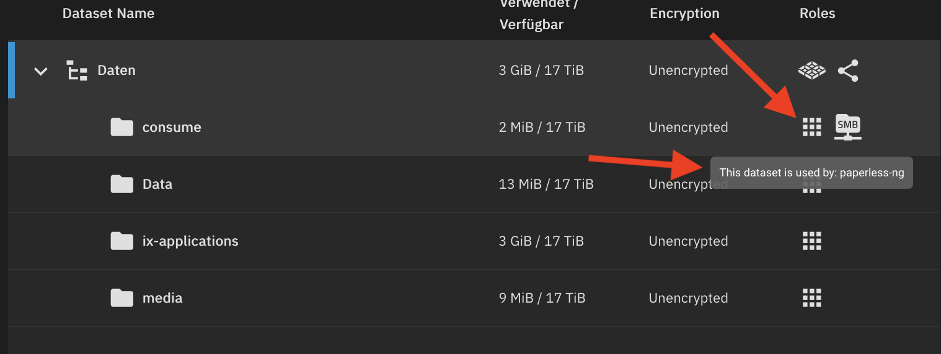Collapse the Daten dataset chevron

[x=41, y=71]
